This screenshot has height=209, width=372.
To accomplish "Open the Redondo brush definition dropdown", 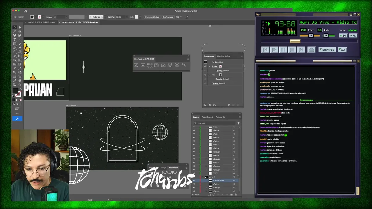I will (105, 17).
